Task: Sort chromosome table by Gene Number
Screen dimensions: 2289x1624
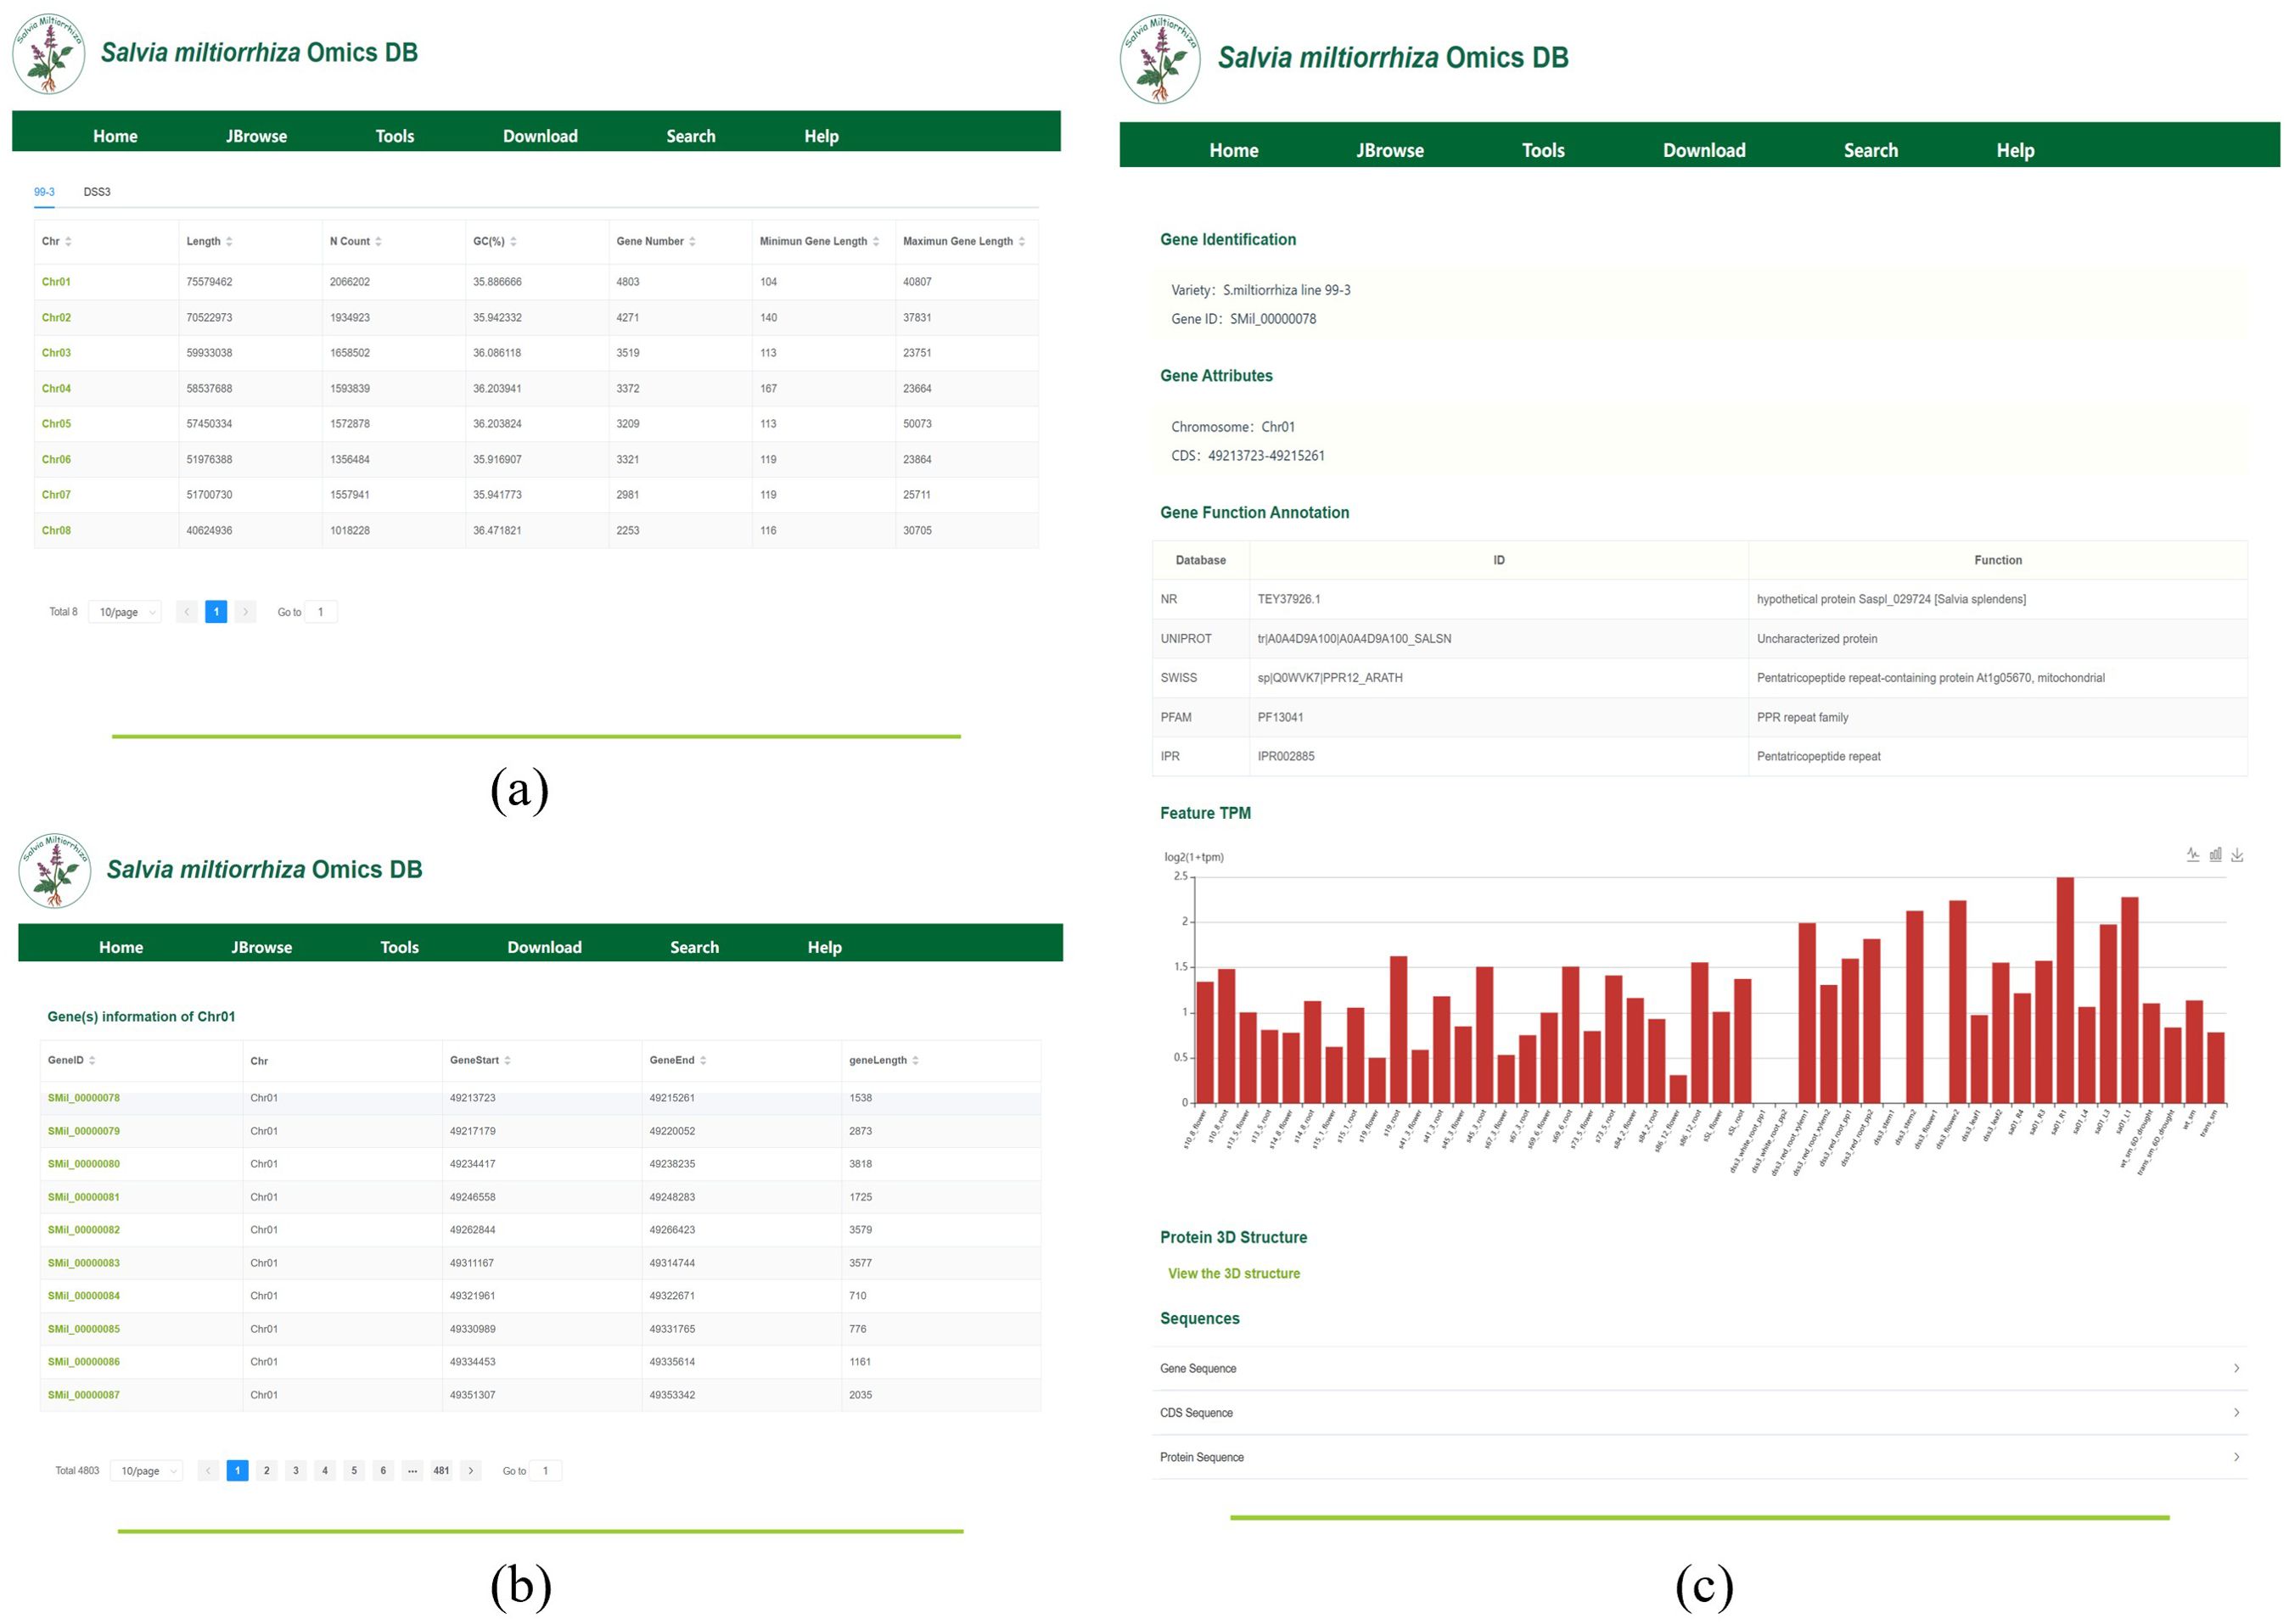Action: click(x=692, y=242)
